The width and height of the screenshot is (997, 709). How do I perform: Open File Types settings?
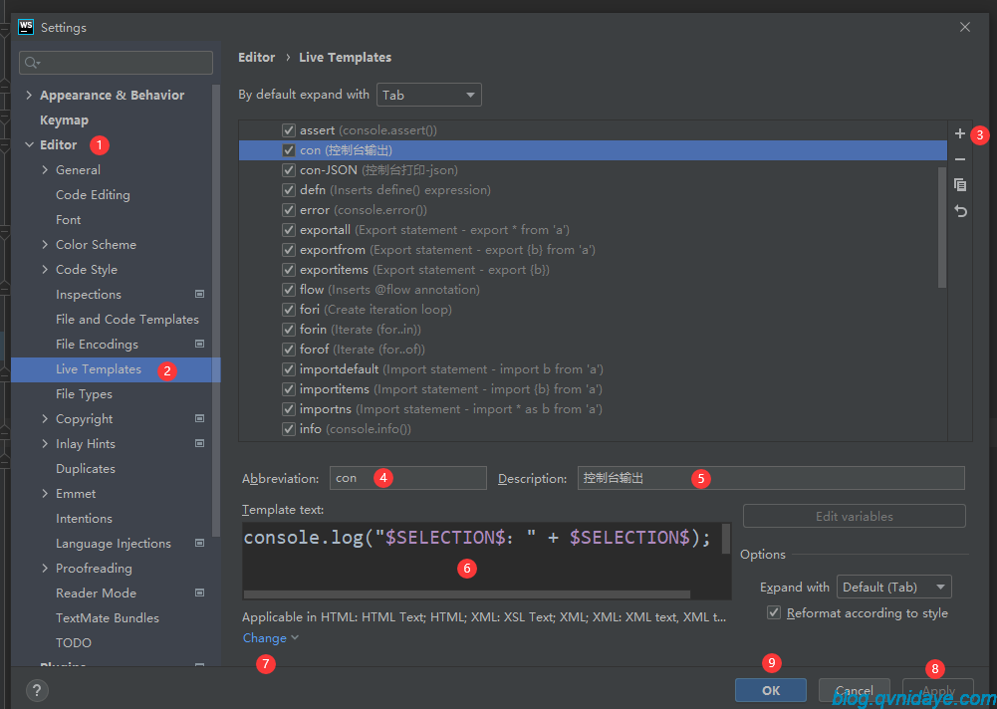tap(84, 393)
